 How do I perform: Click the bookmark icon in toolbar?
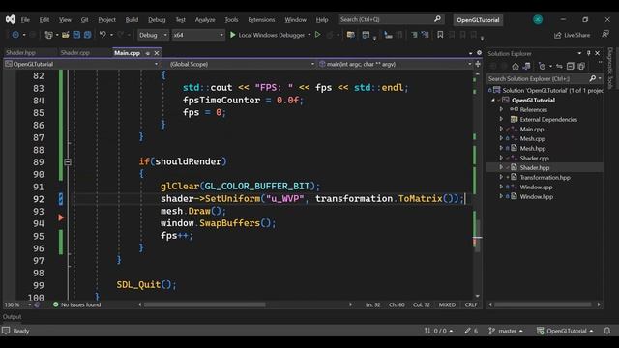pos(440,35)
